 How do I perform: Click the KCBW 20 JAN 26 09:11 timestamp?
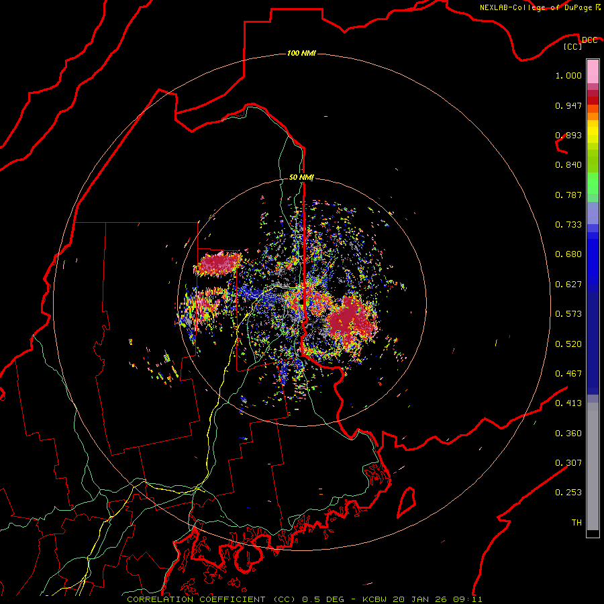pyautogui.click(x=422, y=599)
